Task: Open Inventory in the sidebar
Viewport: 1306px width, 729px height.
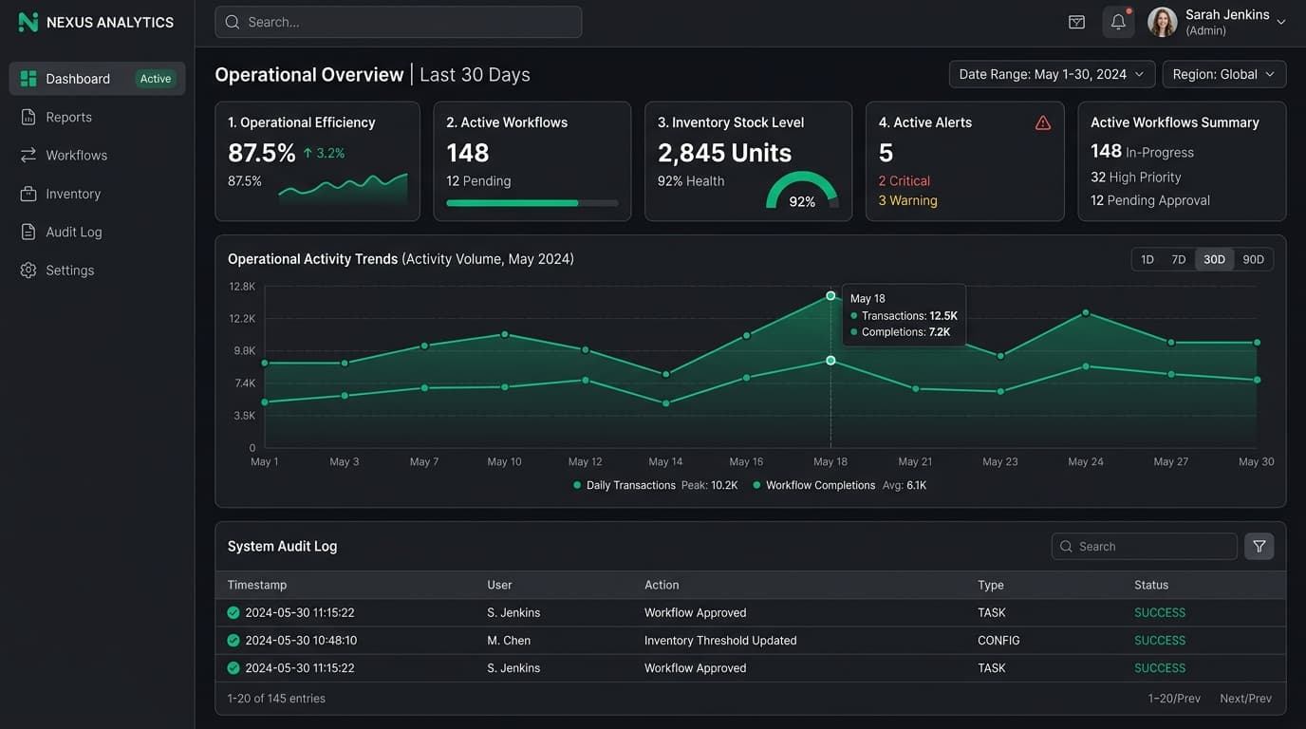Action: click(x=97, y=194)
